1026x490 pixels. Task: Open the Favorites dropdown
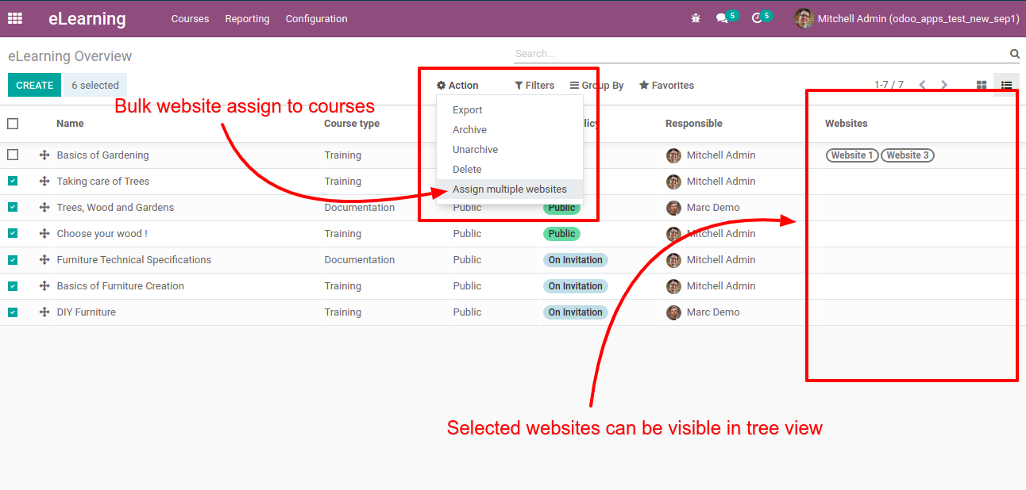coord(666,86)
